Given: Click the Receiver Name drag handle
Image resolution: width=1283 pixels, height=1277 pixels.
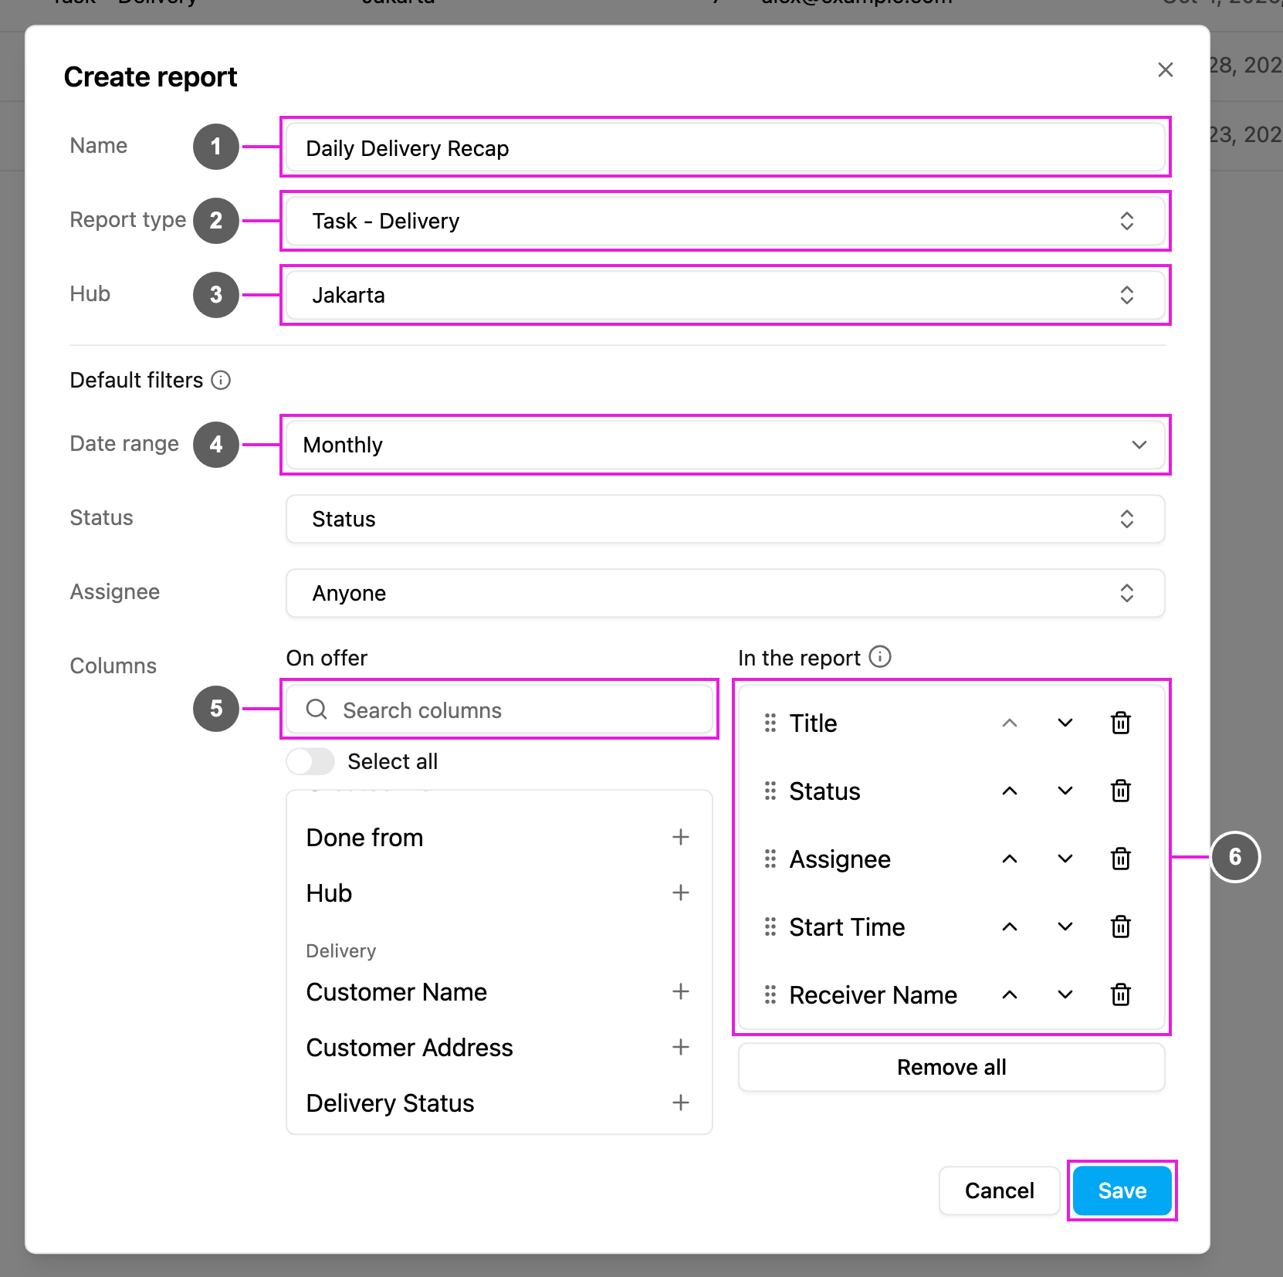Looking at the screenshot, I should click(770, 995).
